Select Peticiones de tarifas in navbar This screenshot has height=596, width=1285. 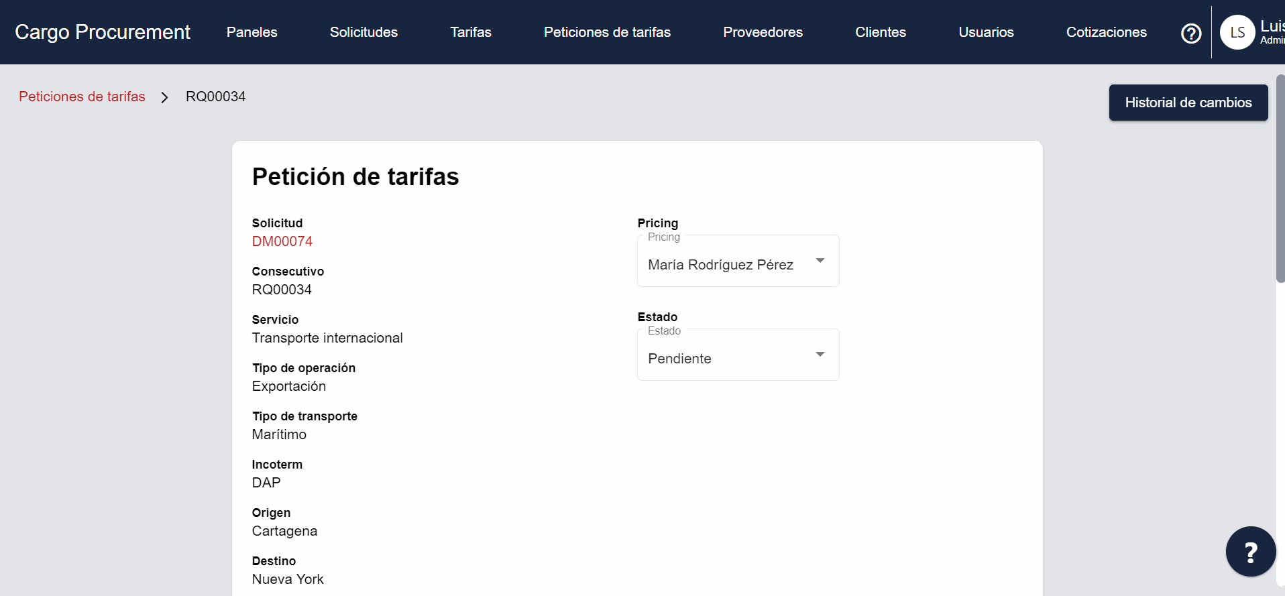(607, 32)
